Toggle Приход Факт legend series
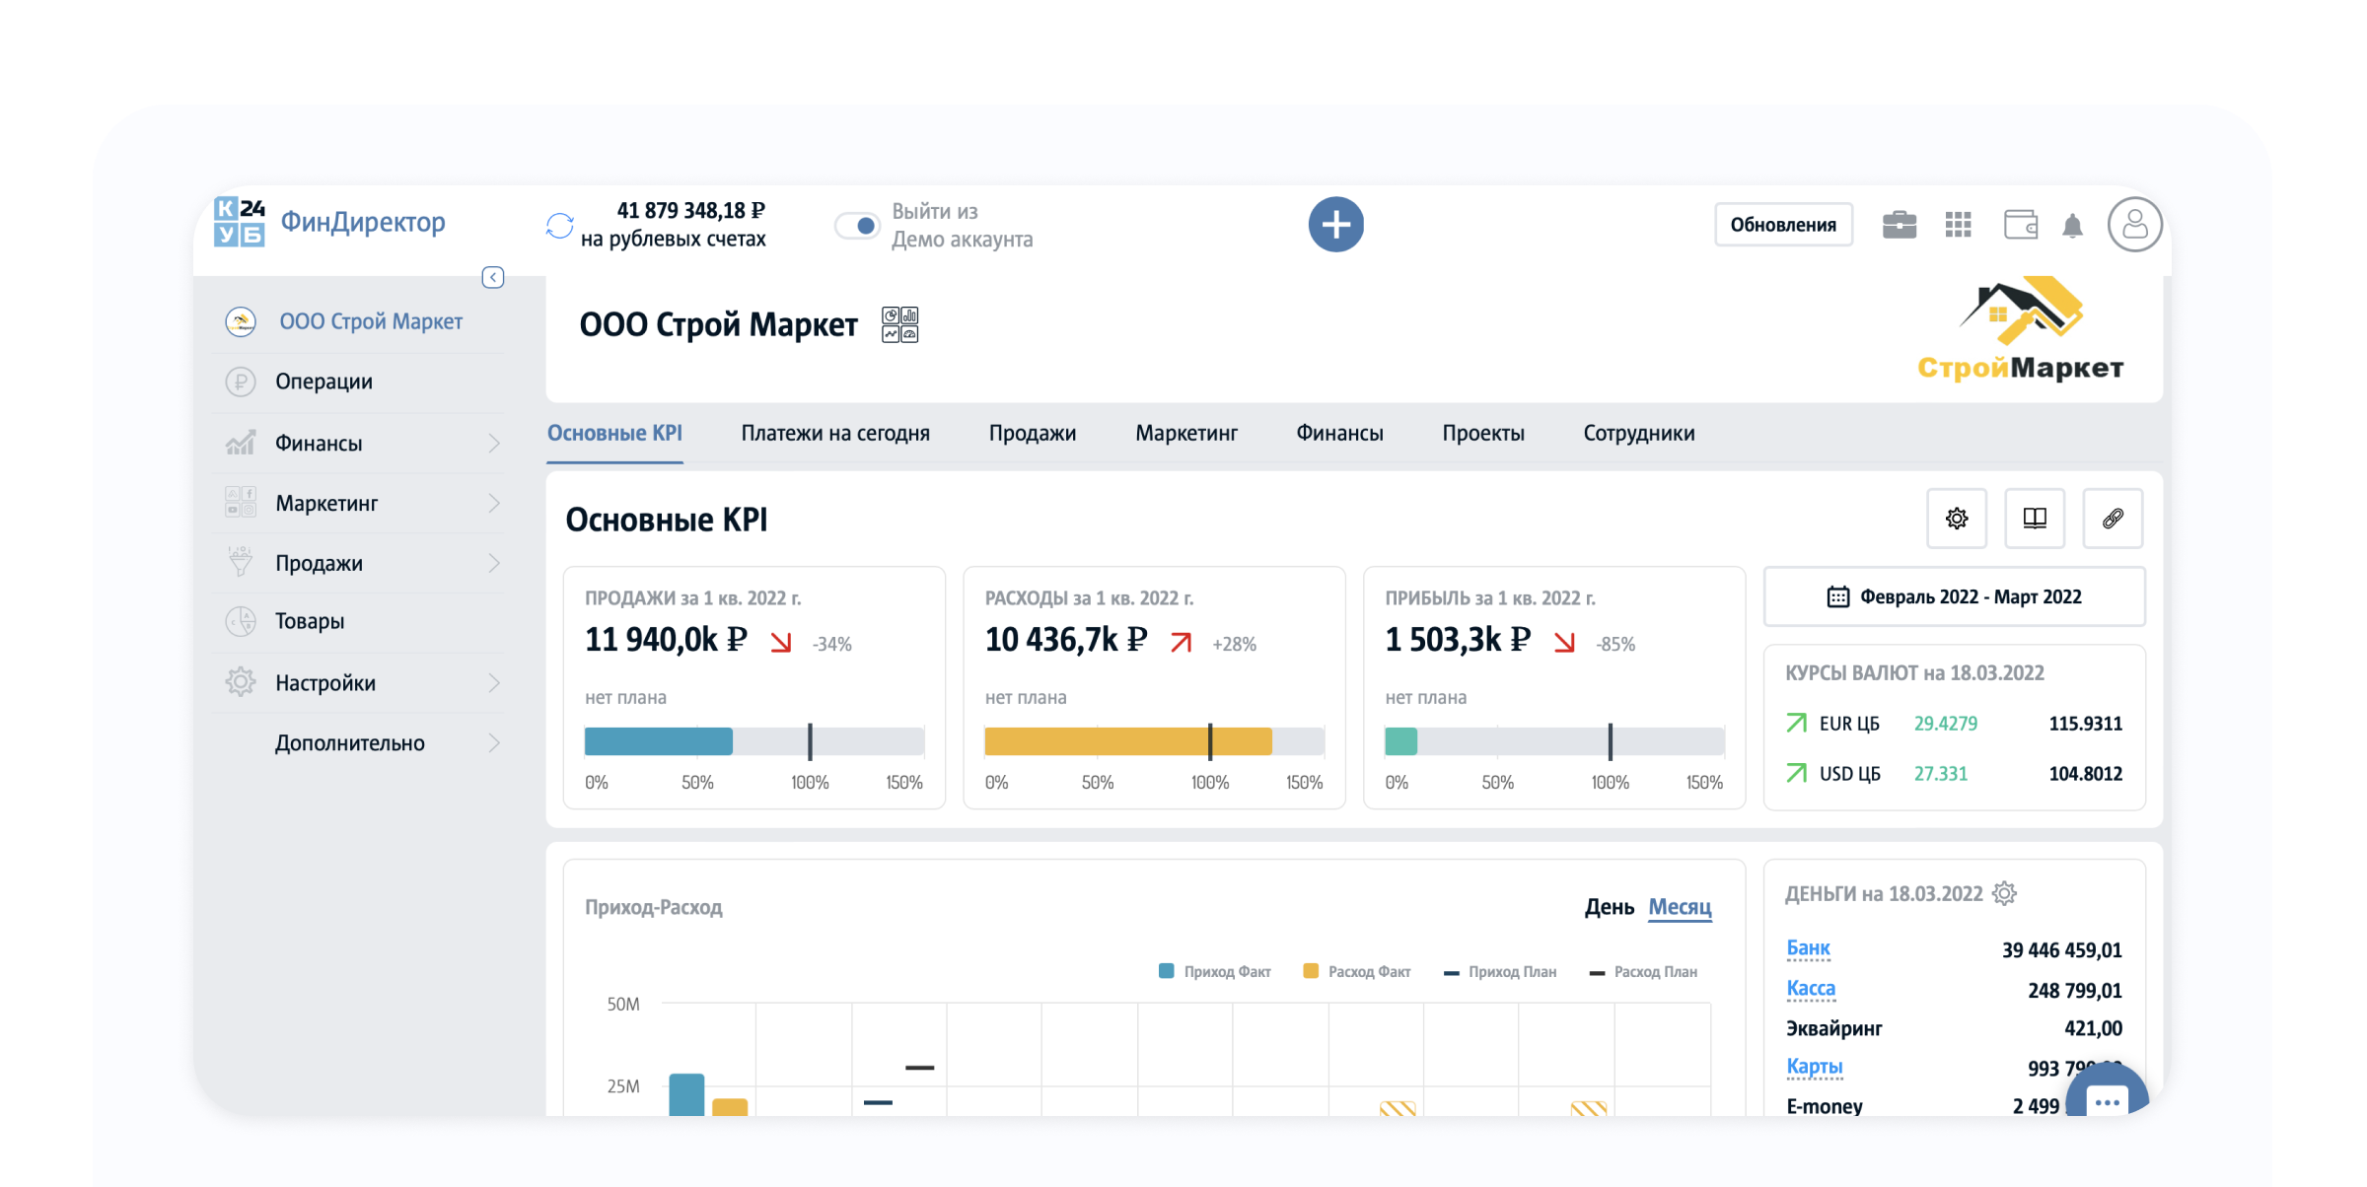2367x1187 pixels. click(1214, 972)
